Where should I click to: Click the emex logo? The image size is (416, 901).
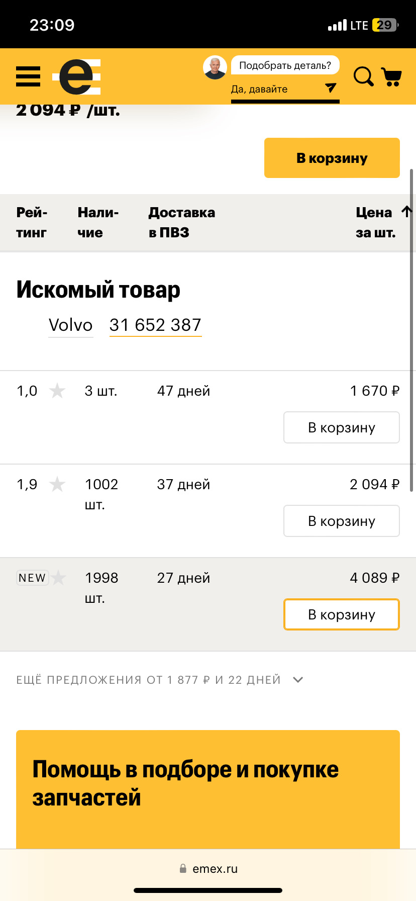pos(76,76)
